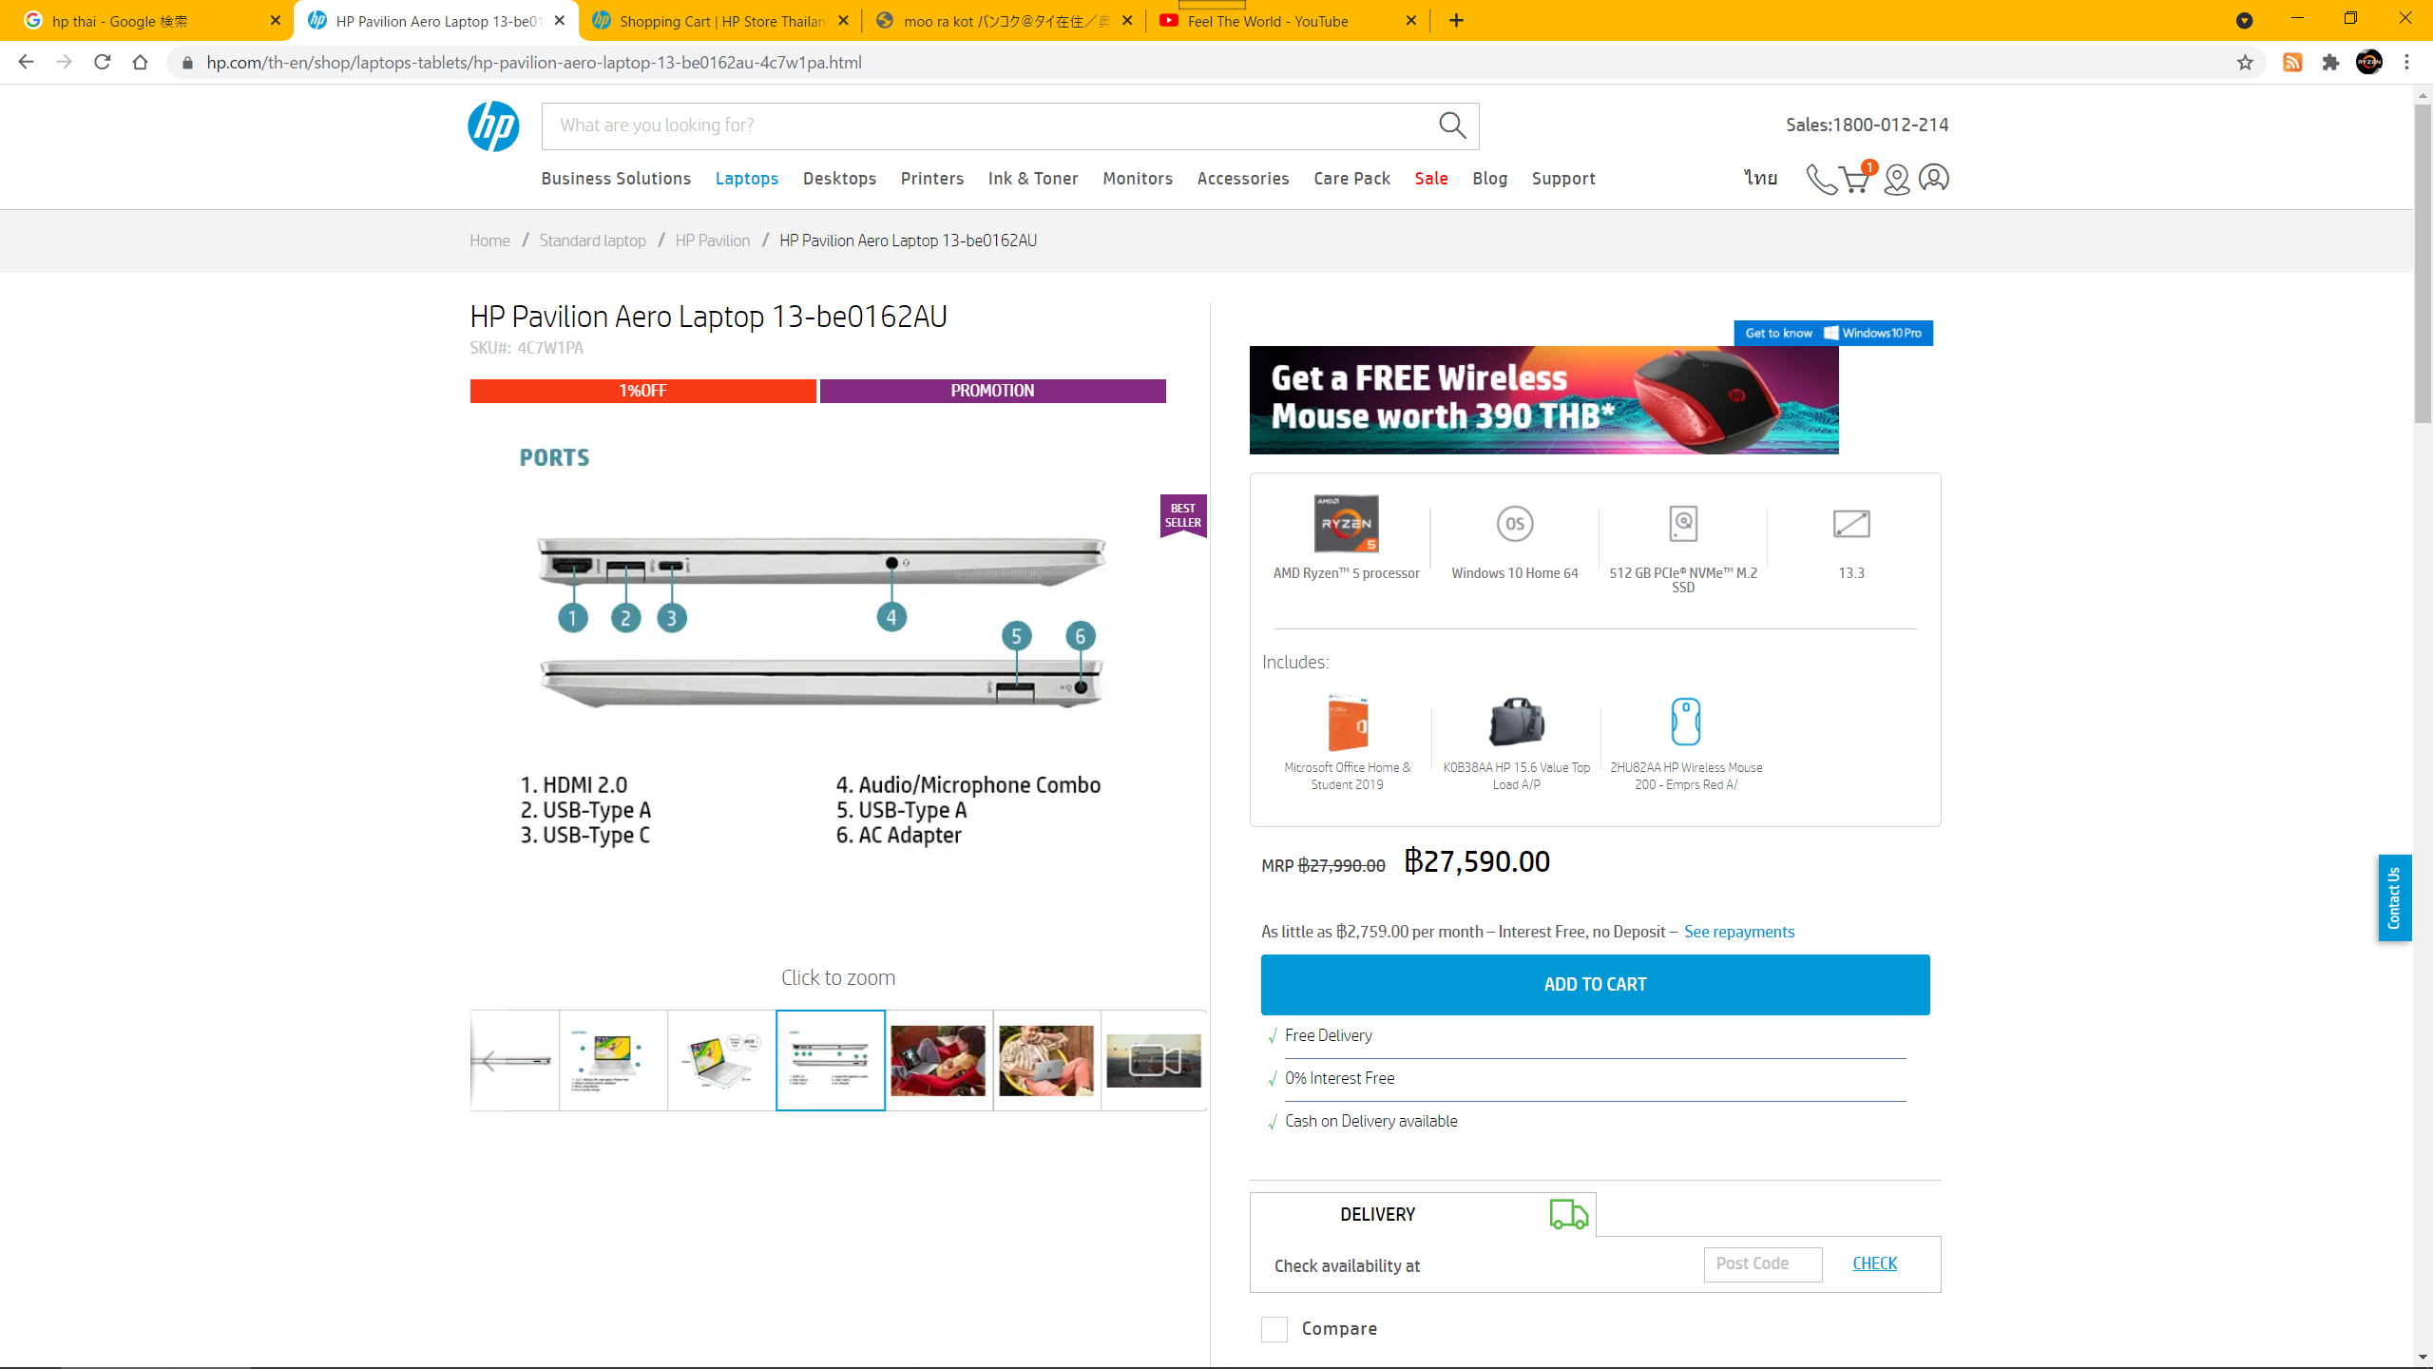Open the shopping cart icon
This screenshot has height=1369, width=2433.
pyautogui.click(x=1856, y=178)
